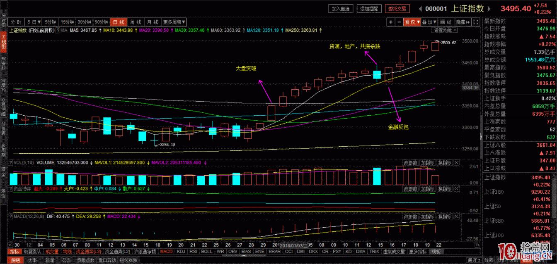This screenshot has width=557, height=264.
Task: Click the fullscreen expand chart icon
Action: [476, 22]
